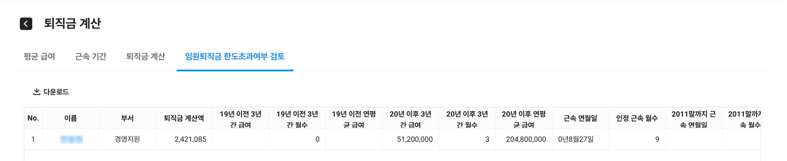Click the back arrow icon
This screenshot has height=161, width=787.
click(x=26, y=24)
